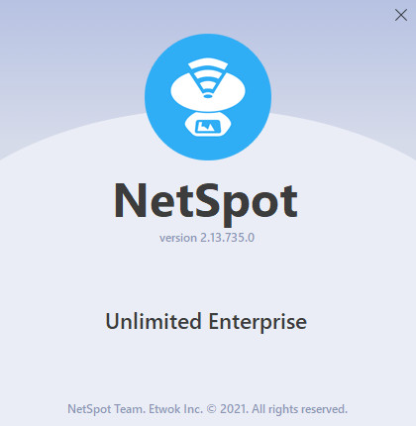Click the copyright © symbol

[x=211, y=409]
